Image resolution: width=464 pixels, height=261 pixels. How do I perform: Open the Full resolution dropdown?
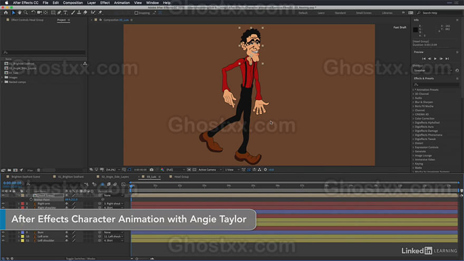click(x=175, y=170)
